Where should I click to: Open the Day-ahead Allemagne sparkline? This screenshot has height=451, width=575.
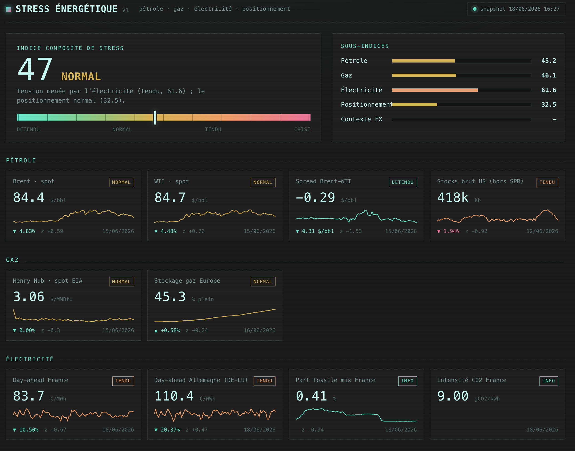click(215, 415)
